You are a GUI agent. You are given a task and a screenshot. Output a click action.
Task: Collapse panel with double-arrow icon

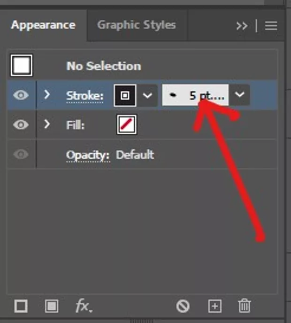point(242,26)
